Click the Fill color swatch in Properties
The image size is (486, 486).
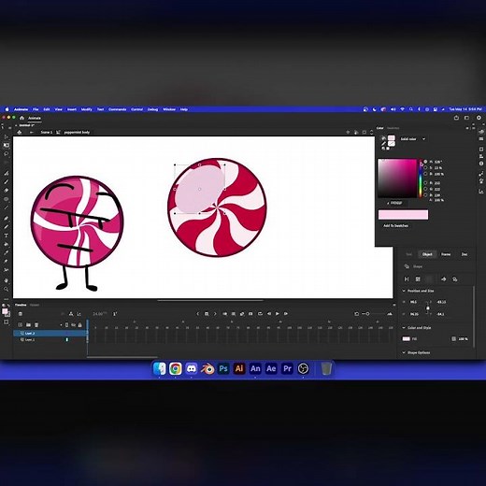coord(407,338)
